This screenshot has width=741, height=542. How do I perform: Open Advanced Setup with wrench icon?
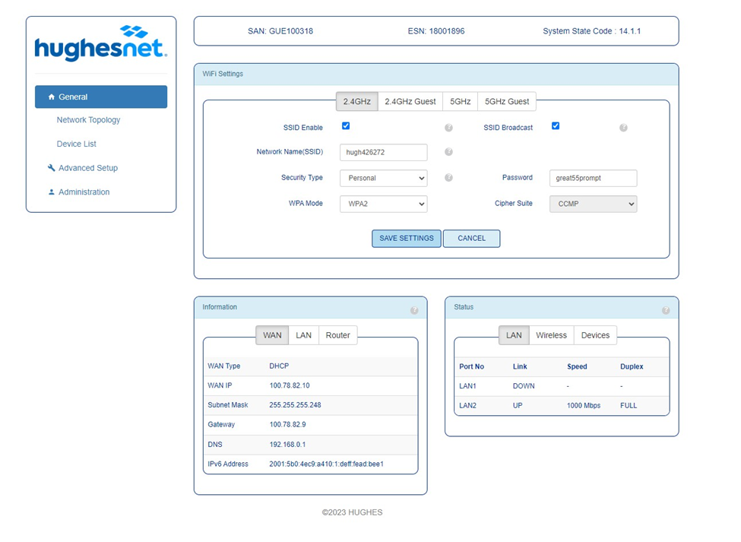point(87,168)
